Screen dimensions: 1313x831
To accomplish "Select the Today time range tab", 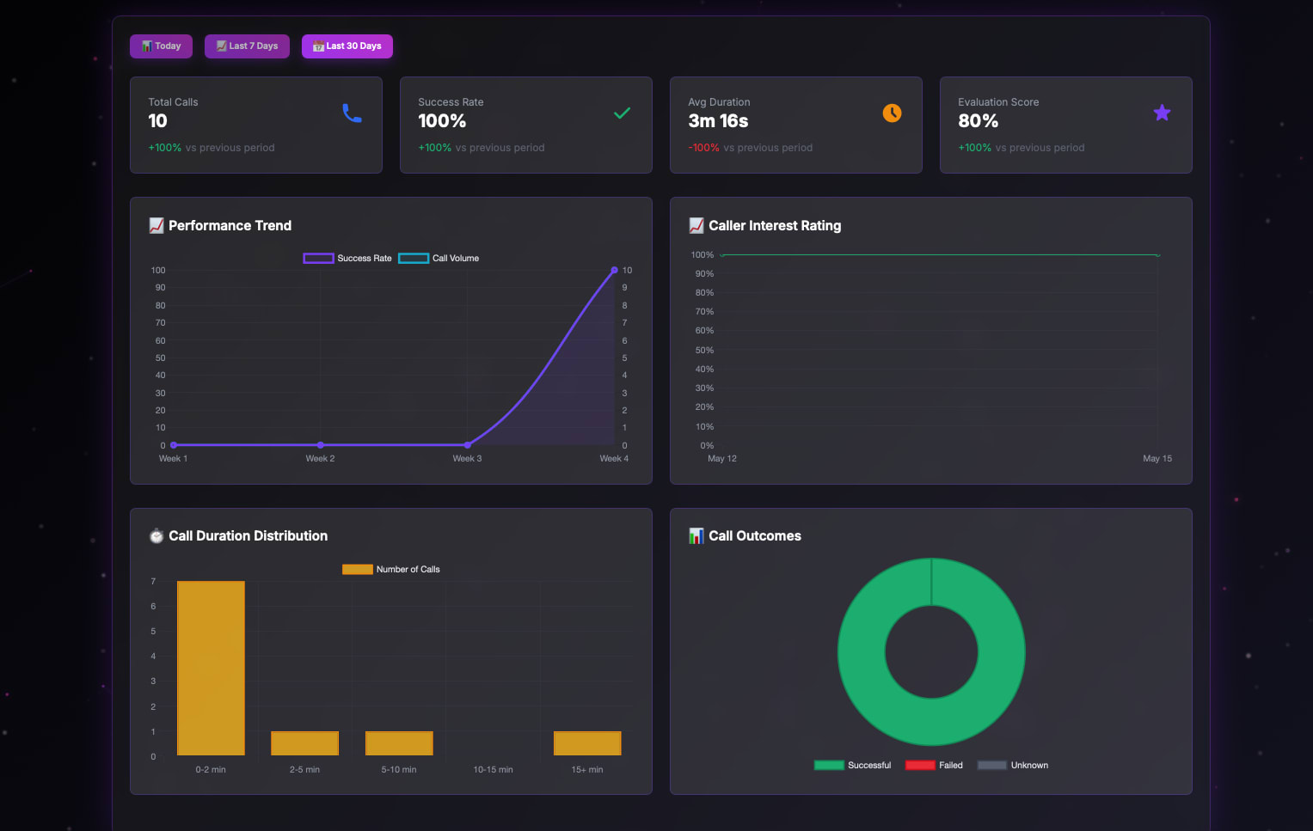I will (161, 46).
